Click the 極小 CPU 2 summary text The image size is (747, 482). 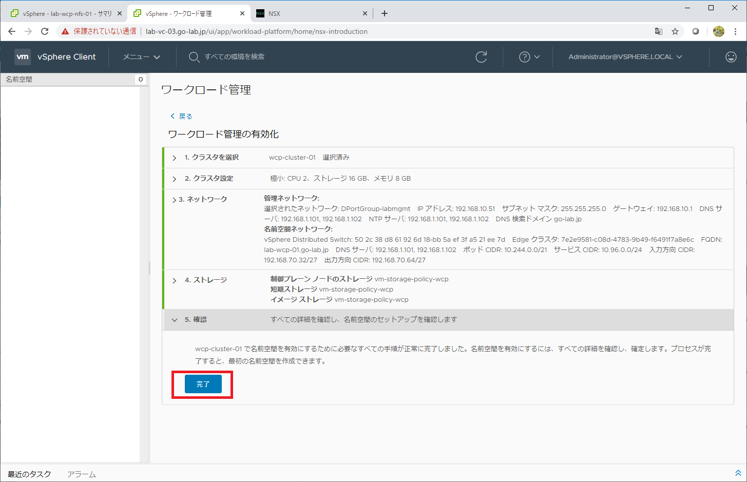[340, 179]
